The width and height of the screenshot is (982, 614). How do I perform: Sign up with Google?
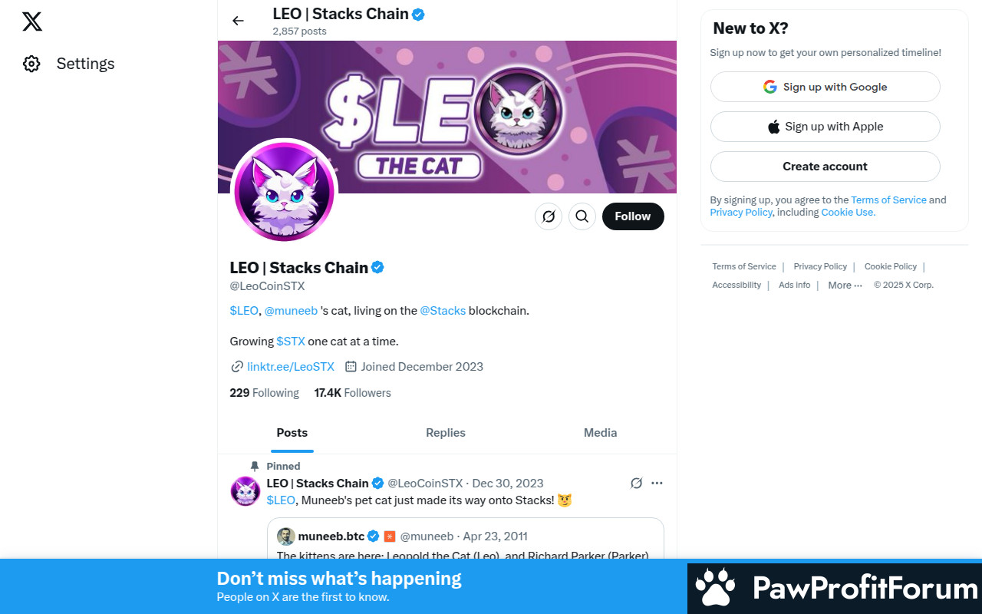[x=825, y=87]
